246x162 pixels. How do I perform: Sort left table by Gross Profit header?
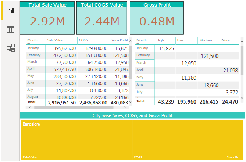(119, 40)
